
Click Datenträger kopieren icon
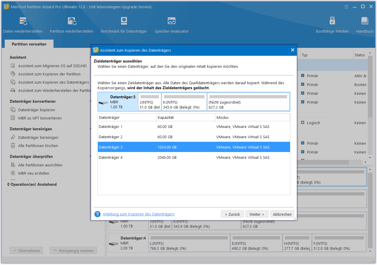click(x=13, y=110)
